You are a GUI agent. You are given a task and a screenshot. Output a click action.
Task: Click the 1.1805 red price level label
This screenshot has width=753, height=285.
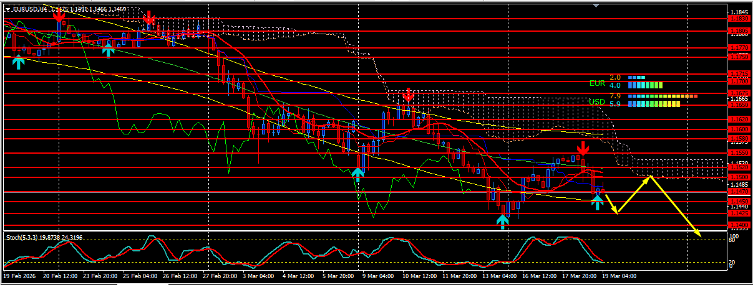739,30
